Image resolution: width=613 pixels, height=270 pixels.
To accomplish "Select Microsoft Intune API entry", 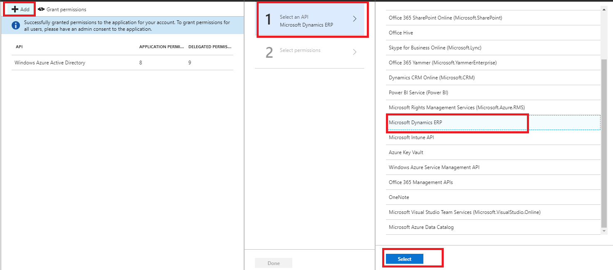I will [x=411, y=137].
